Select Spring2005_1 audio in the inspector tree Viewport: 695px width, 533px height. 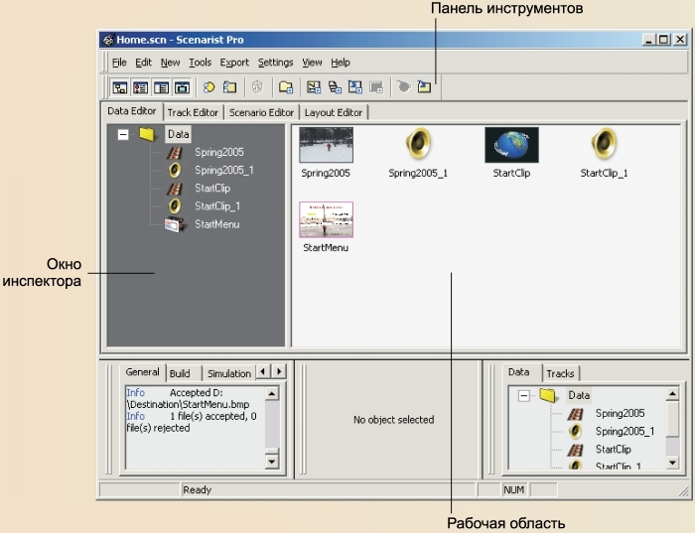click(x=224, y=170)
